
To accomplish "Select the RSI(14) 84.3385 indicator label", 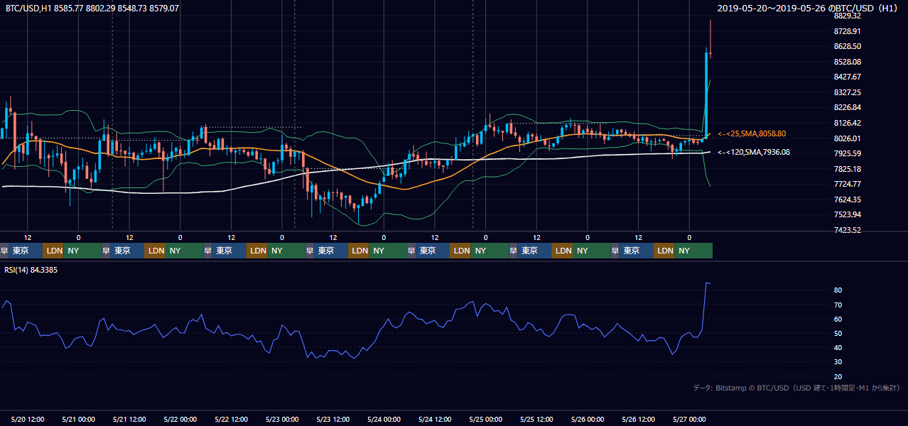I will point(31,270).
